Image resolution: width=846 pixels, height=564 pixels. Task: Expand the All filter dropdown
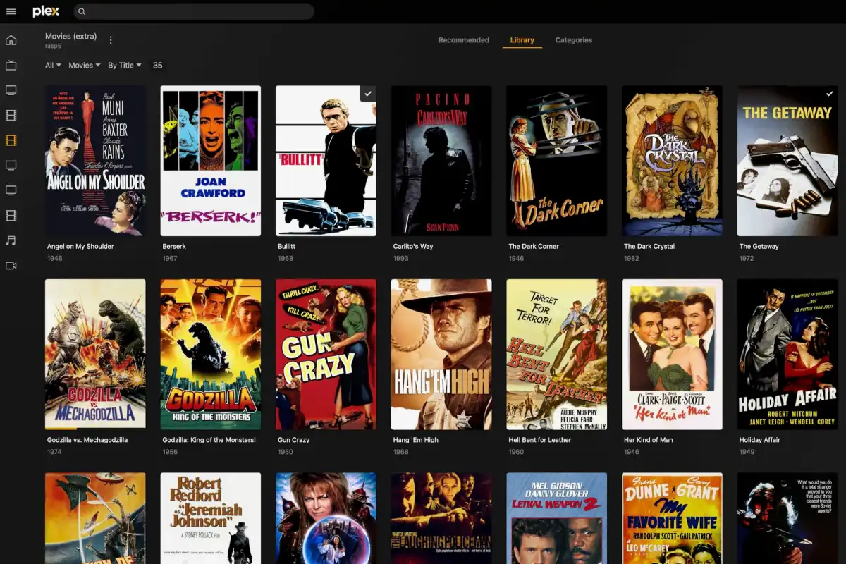[x=53, y=65]
